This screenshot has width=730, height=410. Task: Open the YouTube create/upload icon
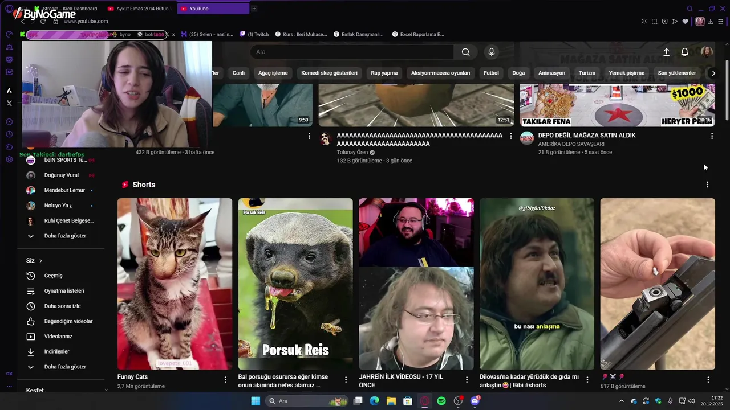666,52
